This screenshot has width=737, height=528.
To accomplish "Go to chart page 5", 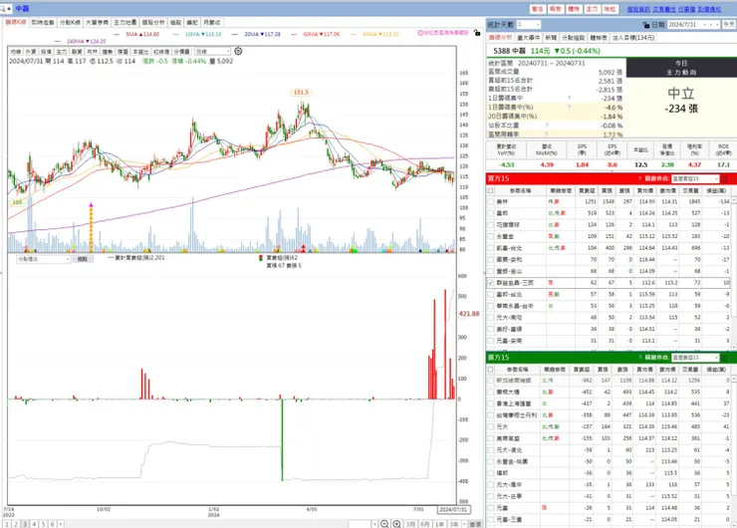I will [x=43, y=524].
